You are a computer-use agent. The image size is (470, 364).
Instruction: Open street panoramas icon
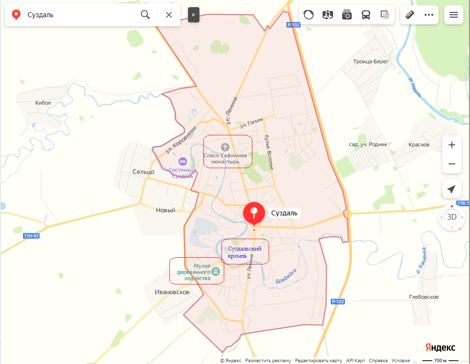(x=328, y=15)
